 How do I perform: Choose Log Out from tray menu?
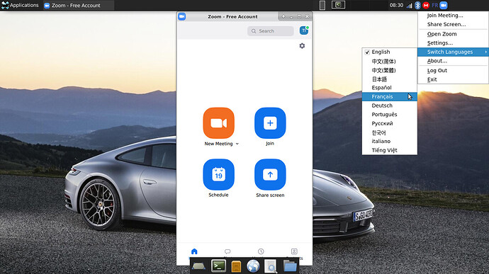pyautogui.click(x=453, y=71)
